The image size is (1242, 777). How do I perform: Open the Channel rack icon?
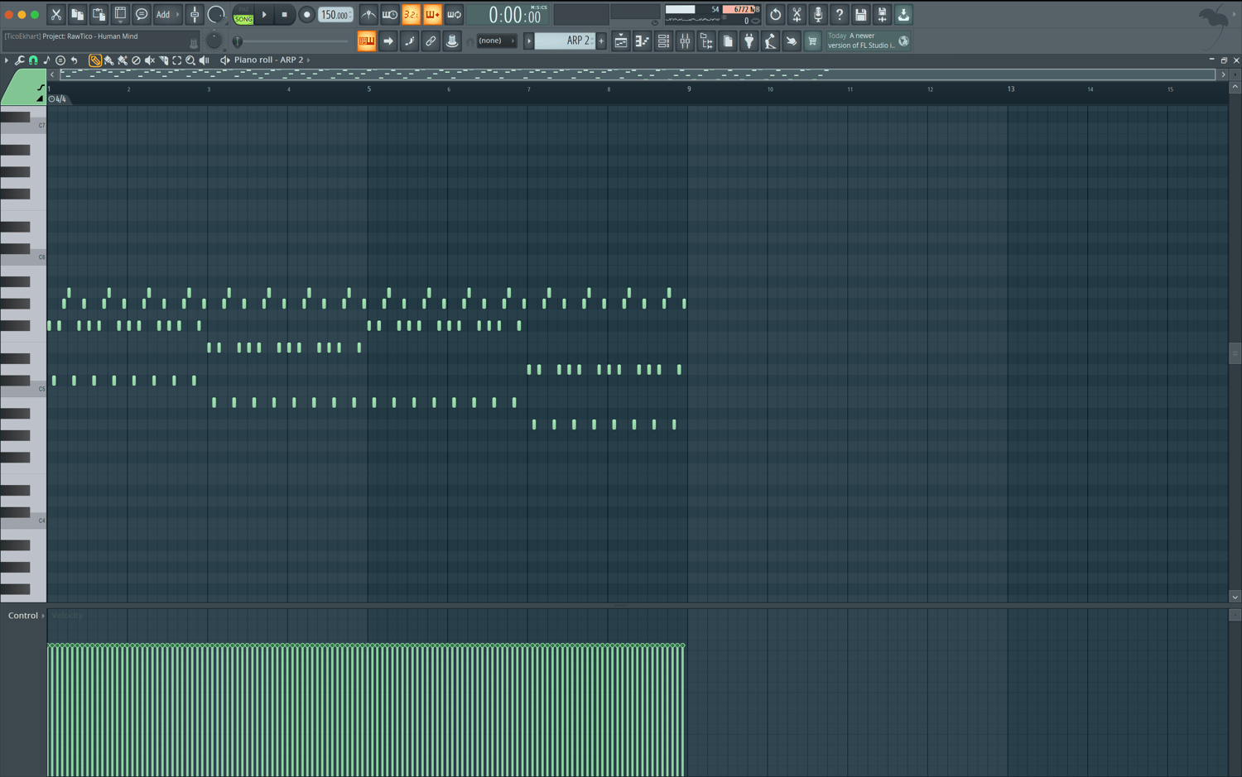tap(663, 41)
